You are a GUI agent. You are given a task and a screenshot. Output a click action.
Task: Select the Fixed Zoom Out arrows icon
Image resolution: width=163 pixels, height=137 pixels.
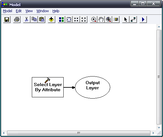[x=84, y=20]
